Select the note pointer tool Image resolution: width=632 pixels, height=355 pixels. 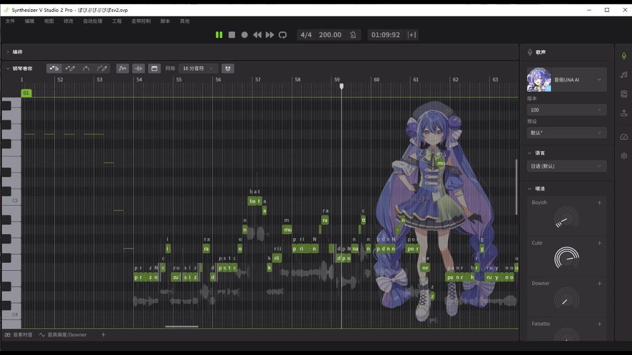[54, 68]
